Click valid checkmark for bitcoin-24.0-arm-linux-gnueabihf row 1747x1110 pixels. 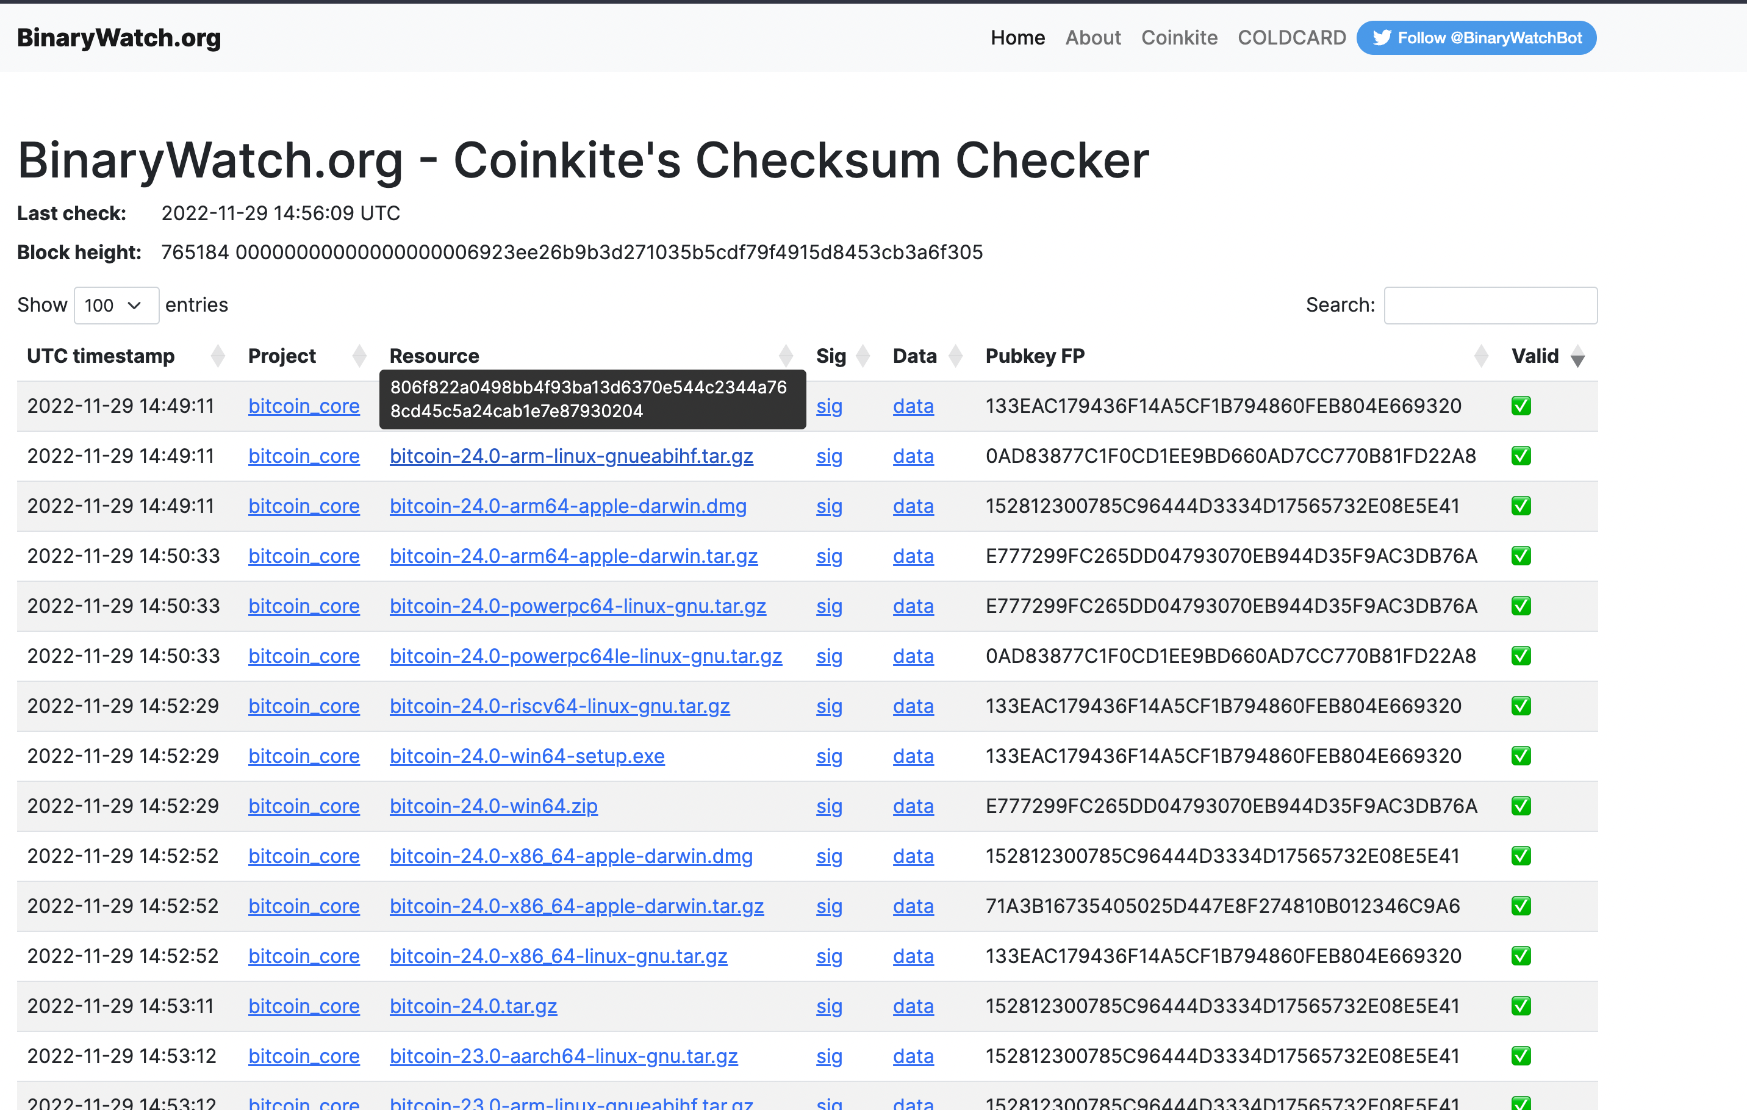click(1521, 456)
